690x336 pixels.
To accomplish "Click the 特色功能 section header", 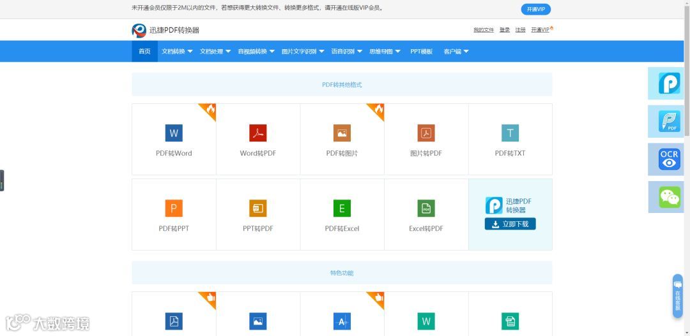I will pyautogui.click(x=342, y=273).
